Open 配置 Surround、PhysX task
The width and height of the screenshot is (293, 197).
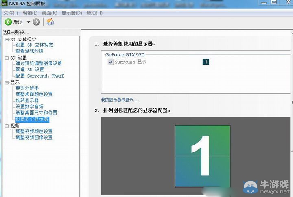click(40, 76)
